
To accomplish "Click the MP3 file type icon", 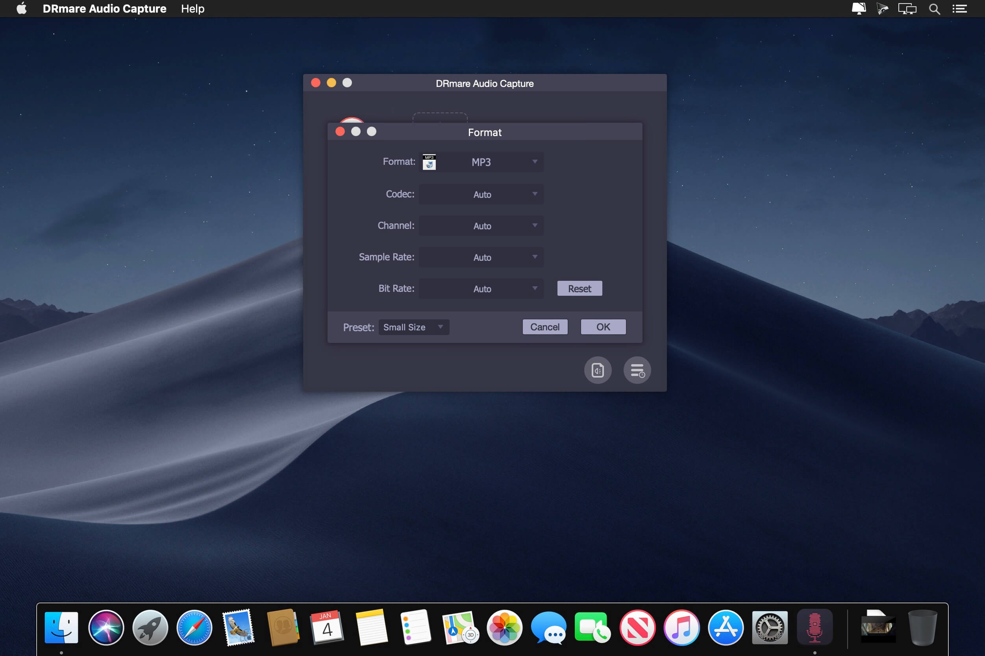I will pos(429,162).
